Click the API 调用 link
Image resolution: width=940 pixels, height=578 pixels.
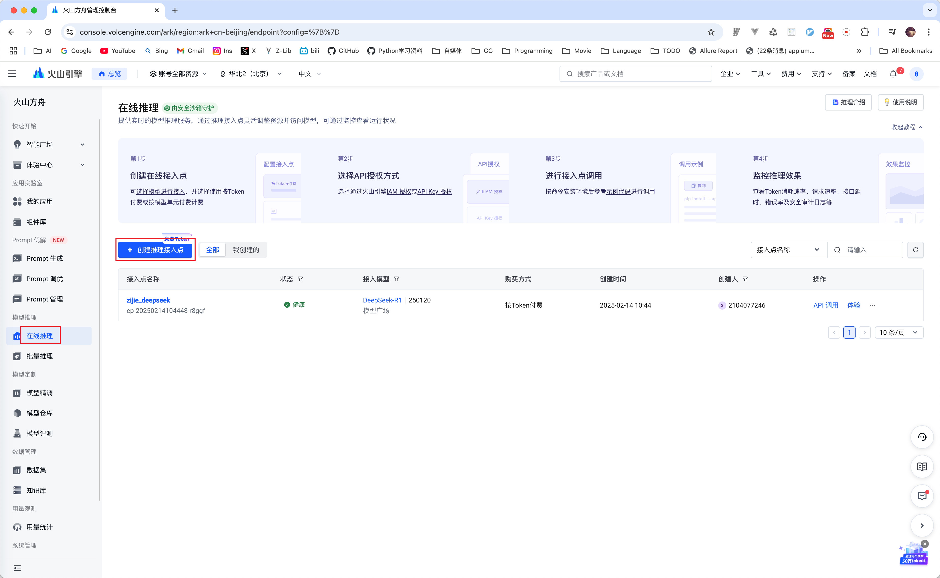pyautogui.click(x=826, y=305)
